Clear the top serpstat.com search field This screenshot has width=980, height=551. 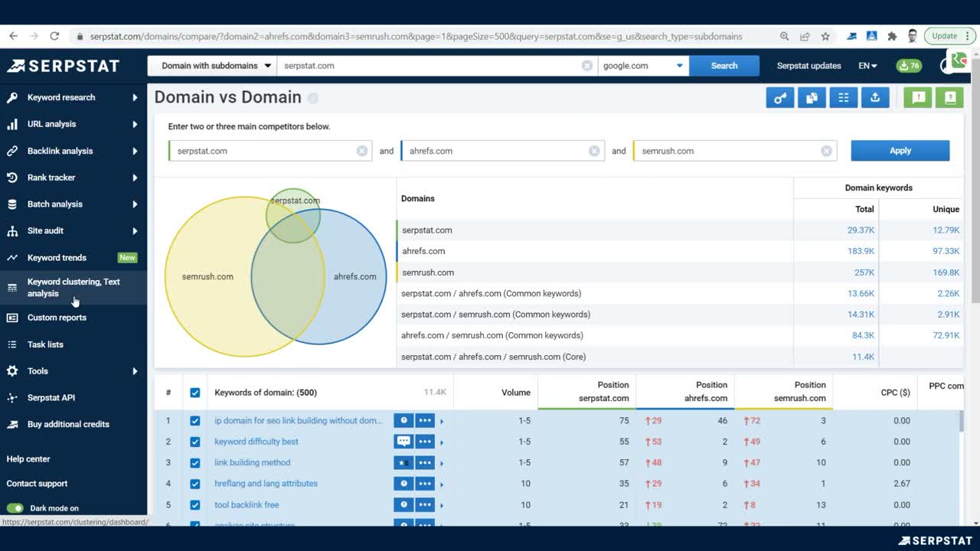coord(587,66)
